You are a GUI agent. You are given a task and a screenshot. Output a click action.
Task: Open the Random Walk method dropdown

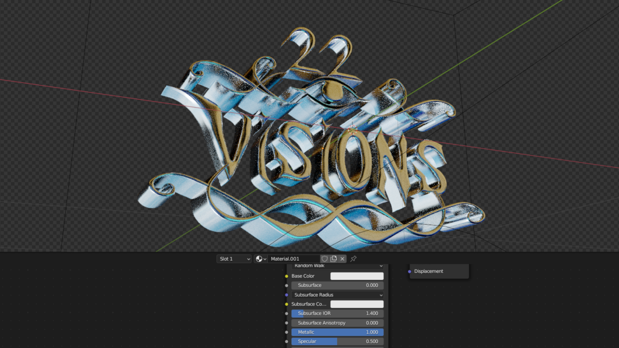[337, 266]
